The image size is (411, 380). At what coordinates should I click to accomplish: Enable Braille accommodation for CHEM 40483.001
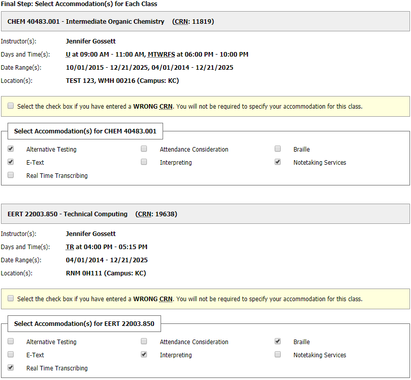[278, 149]
